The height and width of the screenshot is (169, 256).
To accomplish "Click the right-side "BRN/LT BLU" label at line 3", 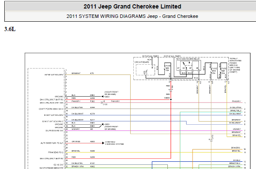I will 236,111.
